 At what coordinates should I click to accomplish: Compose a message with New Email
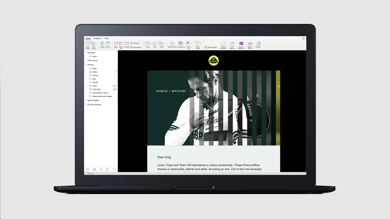coord(88,45)
